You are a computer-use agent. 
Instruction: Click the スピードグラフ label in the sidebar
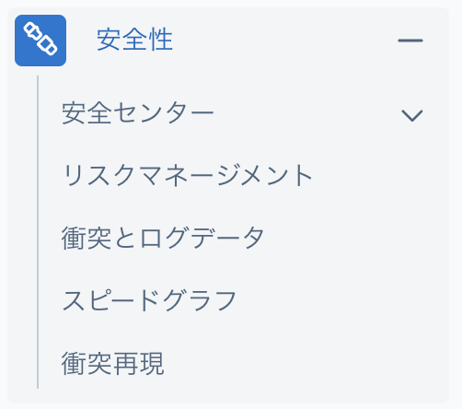pyautogui.click(x=149, y=301)
